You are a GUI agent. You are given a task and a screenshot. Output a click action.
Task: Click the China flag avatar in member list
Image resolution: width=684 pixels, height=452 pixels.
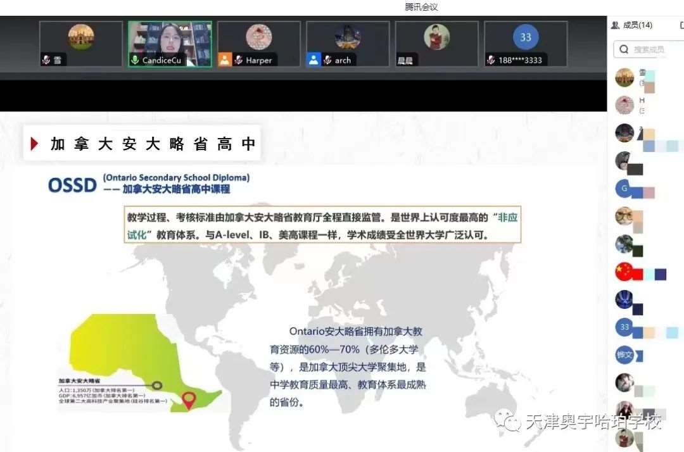click(x=624, y=272)
